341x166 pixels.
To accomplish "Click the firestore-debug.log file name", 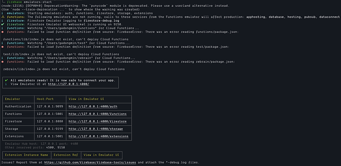I will [101, 20].
